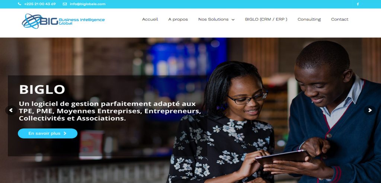The width and height of the screenshot is (381, 183).
Task: Open the A propos page
Action: click(x=178, y=19)
